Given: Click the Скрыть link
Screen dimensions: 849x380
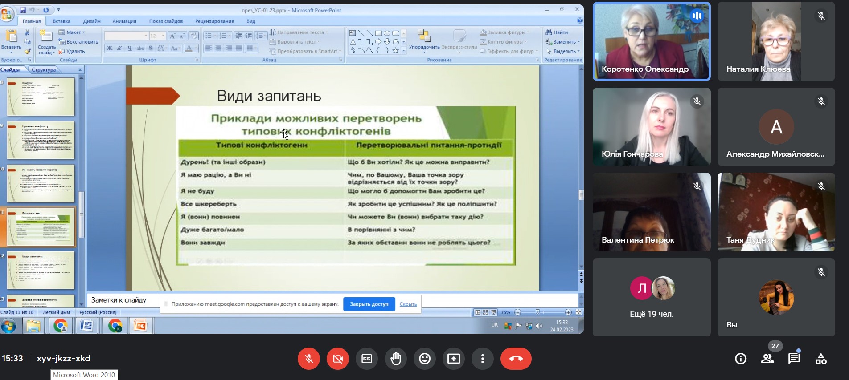Looking at the screenshot, I should click(x=408, y=304).
